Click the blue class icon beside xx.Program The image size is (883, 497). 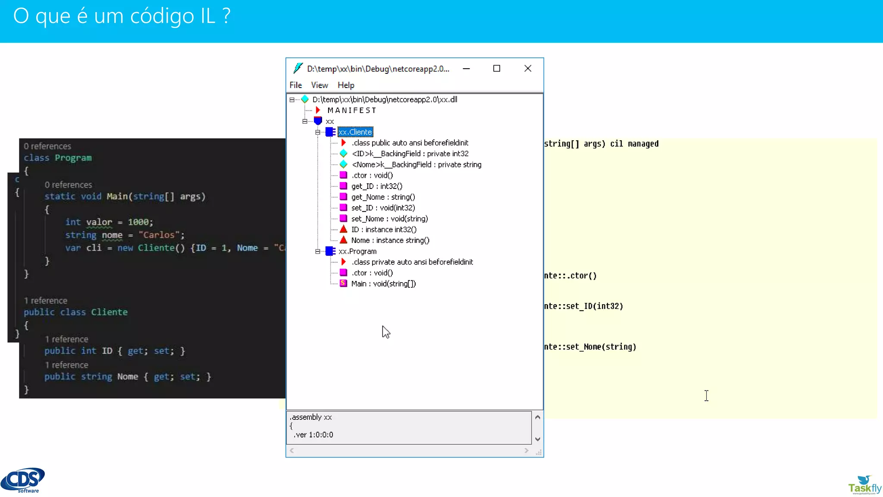330,251
